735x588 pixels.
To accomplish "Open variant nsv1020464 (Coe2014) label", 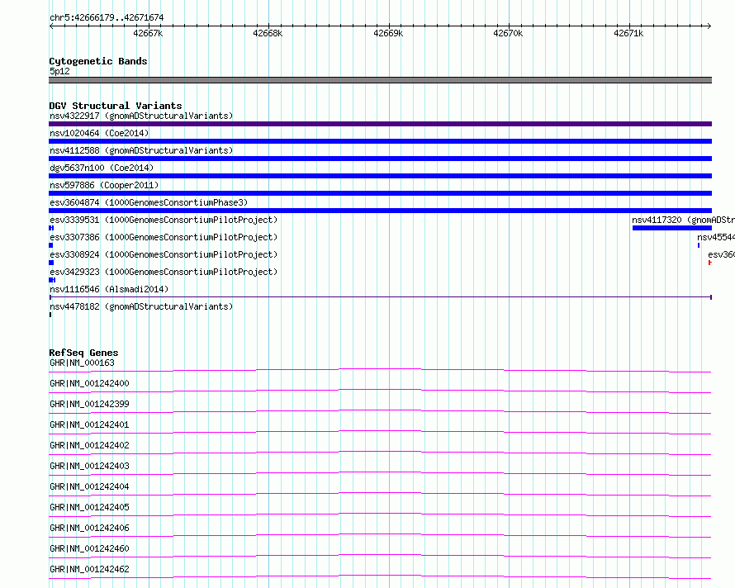I will pyautogui.click(x=99, y=133).
